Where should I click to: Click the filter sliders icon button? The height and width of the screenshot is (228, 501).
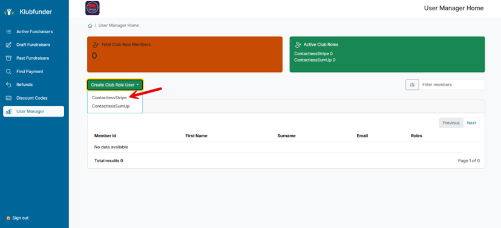(412, 85)
